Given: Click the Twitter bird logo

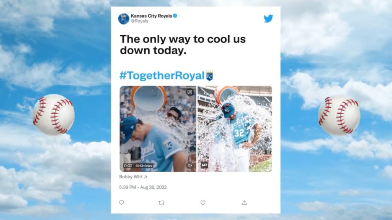Looking at the screenshot, I should [268, 18].
